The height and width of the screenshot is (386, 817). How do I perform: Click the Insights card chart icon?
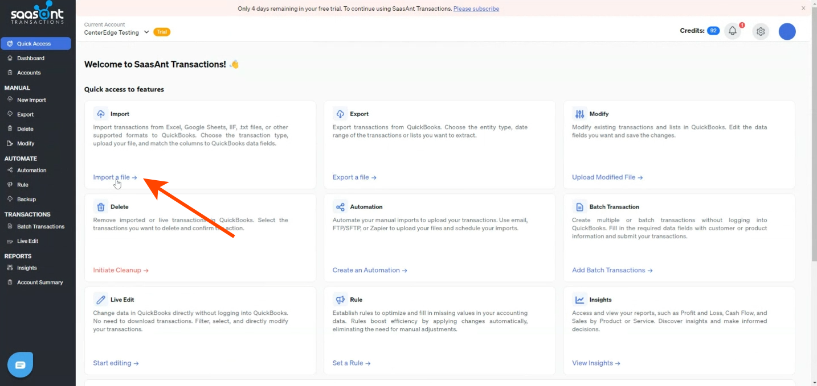pyautogui.click(x=579, y=300)
